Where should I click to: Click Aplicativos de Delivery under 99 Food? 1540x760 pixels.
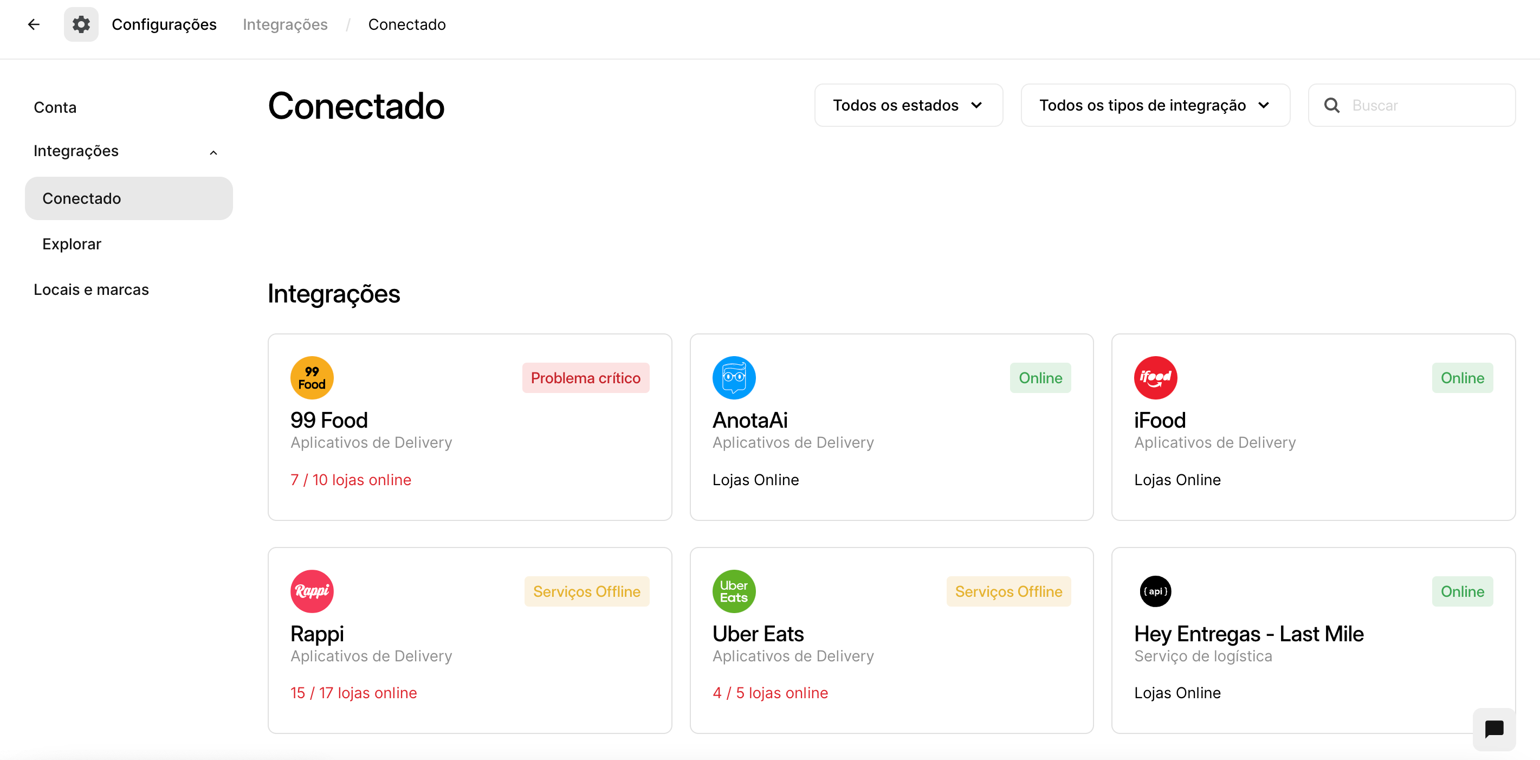tap(371, 442)
